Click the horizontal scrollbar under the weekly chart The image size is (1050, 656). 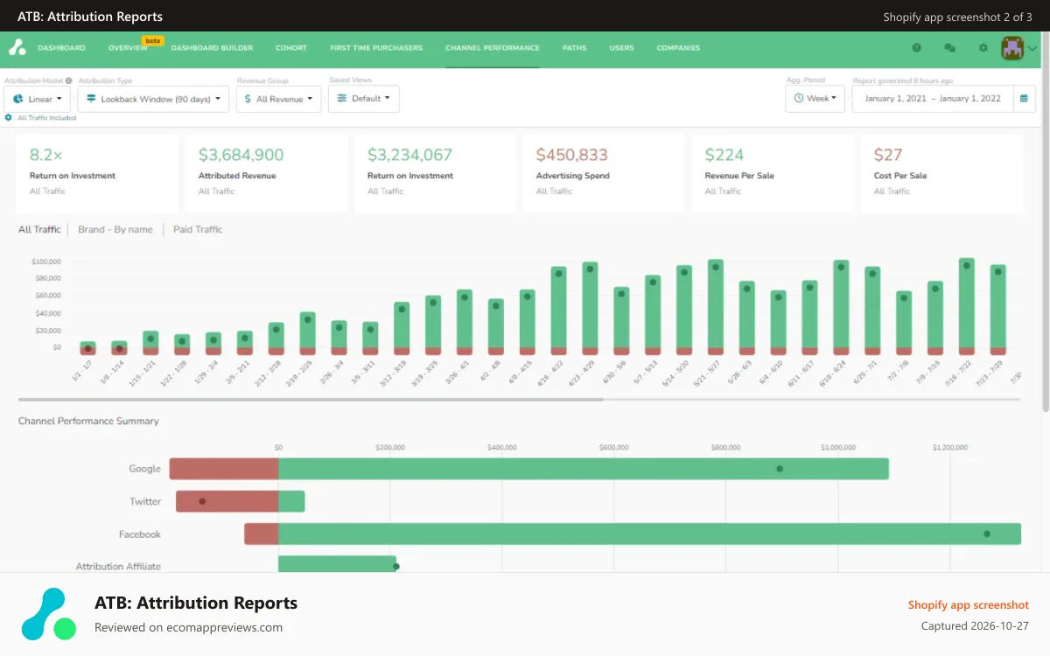311,400
